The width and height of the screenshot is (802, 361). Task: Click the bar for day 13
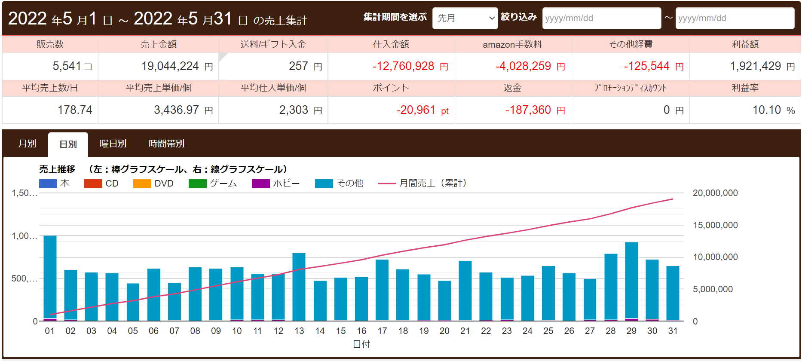(299, 287)
